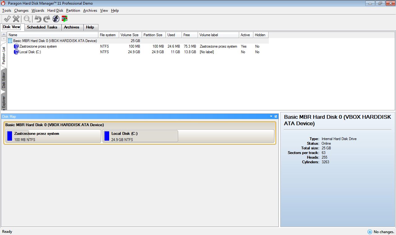This screenshot has height=235, width=396.
Task: Click the Undo arrow toolbar icon
Action: click(38, 19)
